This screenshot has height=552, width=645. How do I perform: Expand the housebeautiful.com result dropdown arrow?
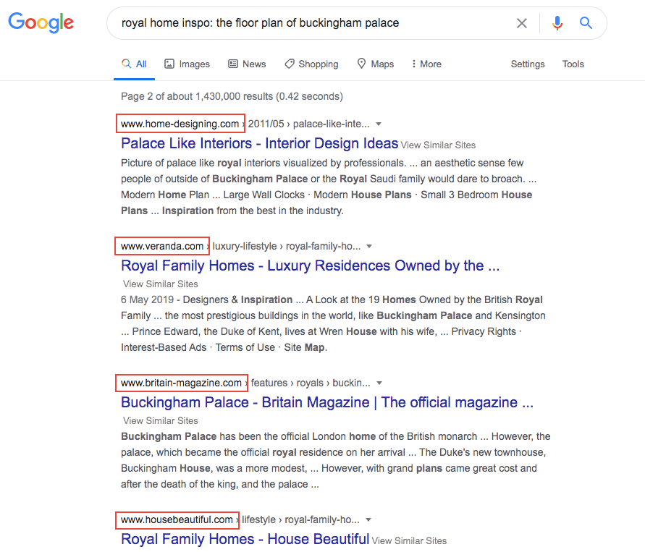pyautogui.click(x=368, y=520)
